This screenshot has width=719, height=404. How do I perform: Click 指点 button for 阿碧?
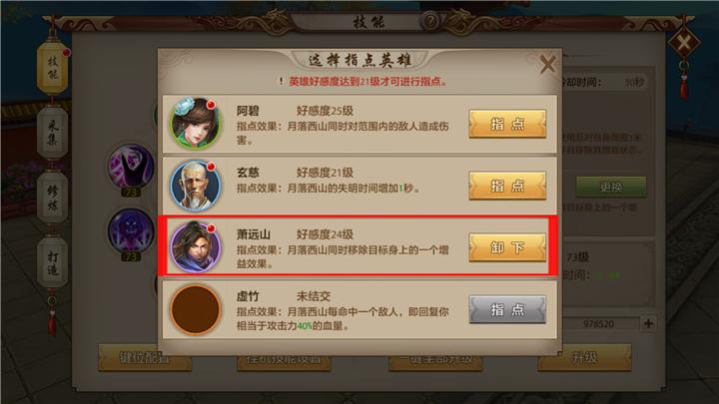507,124
